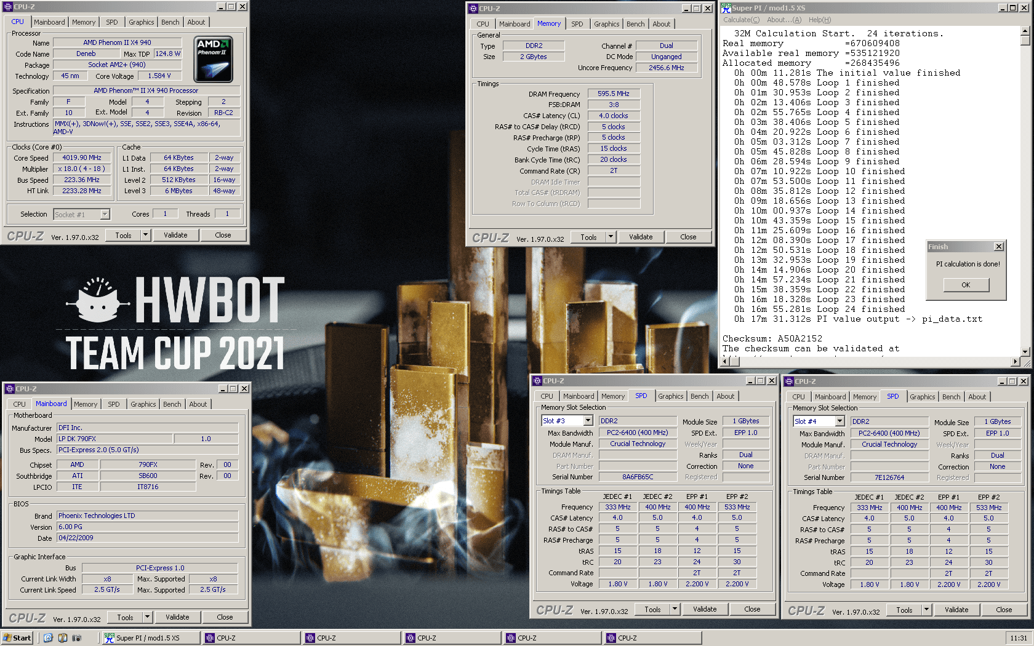
Task: Click the multiplier value x 18.0 ( 4 - 18 )
Action: coord(82,169)
